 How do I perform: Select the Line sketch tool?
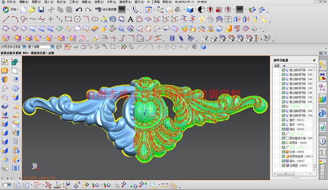(6, 19)
